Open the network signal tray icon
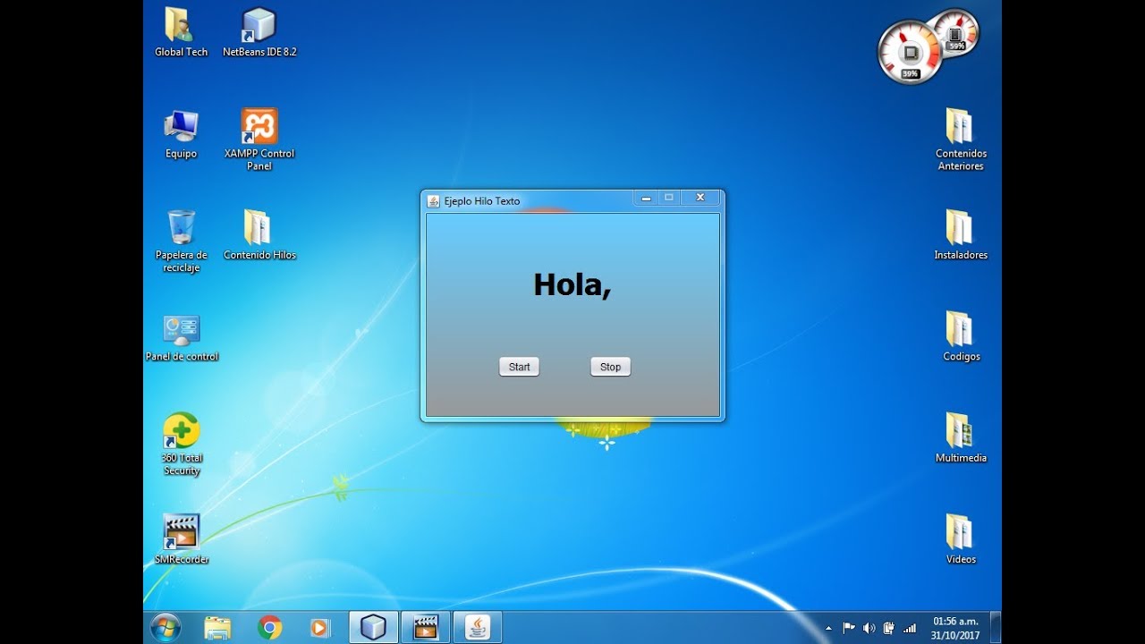The image size is (1145, 644). [x=910, y=628]
